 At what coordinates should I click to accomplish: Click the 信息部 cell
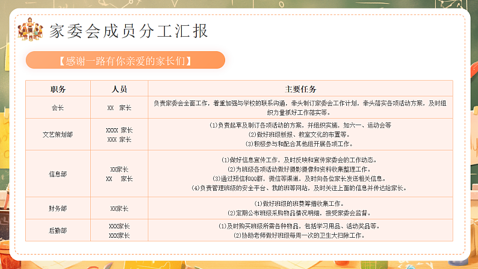coord(58,174)
